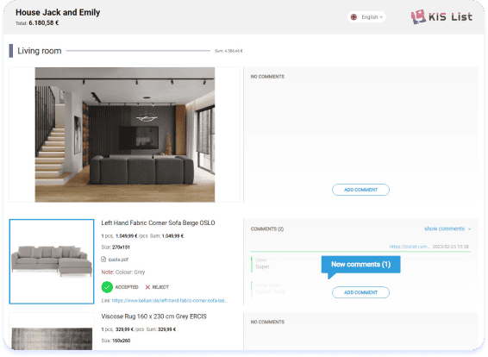This screenshot has height=357, width=488.
Task: Select the Viscose Rug thumbnail
Action: 52,332
